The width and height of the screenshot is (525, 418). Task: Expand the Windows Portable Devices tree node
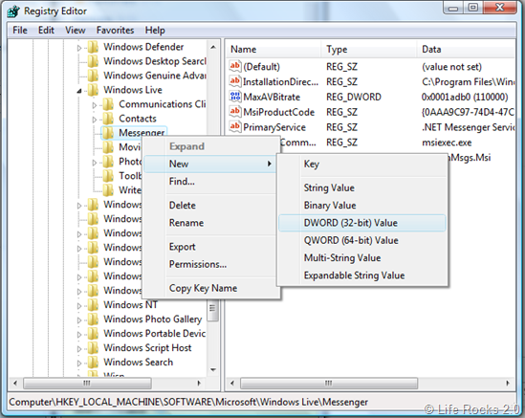click(79, 335)
